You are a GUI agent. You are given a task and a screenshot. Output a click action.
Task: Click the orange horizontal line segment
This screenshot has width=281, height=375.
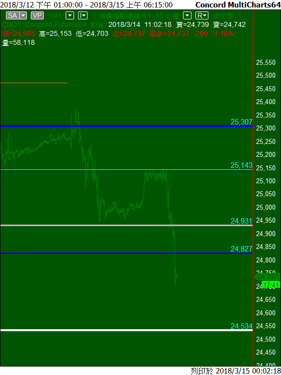[34, 83]
